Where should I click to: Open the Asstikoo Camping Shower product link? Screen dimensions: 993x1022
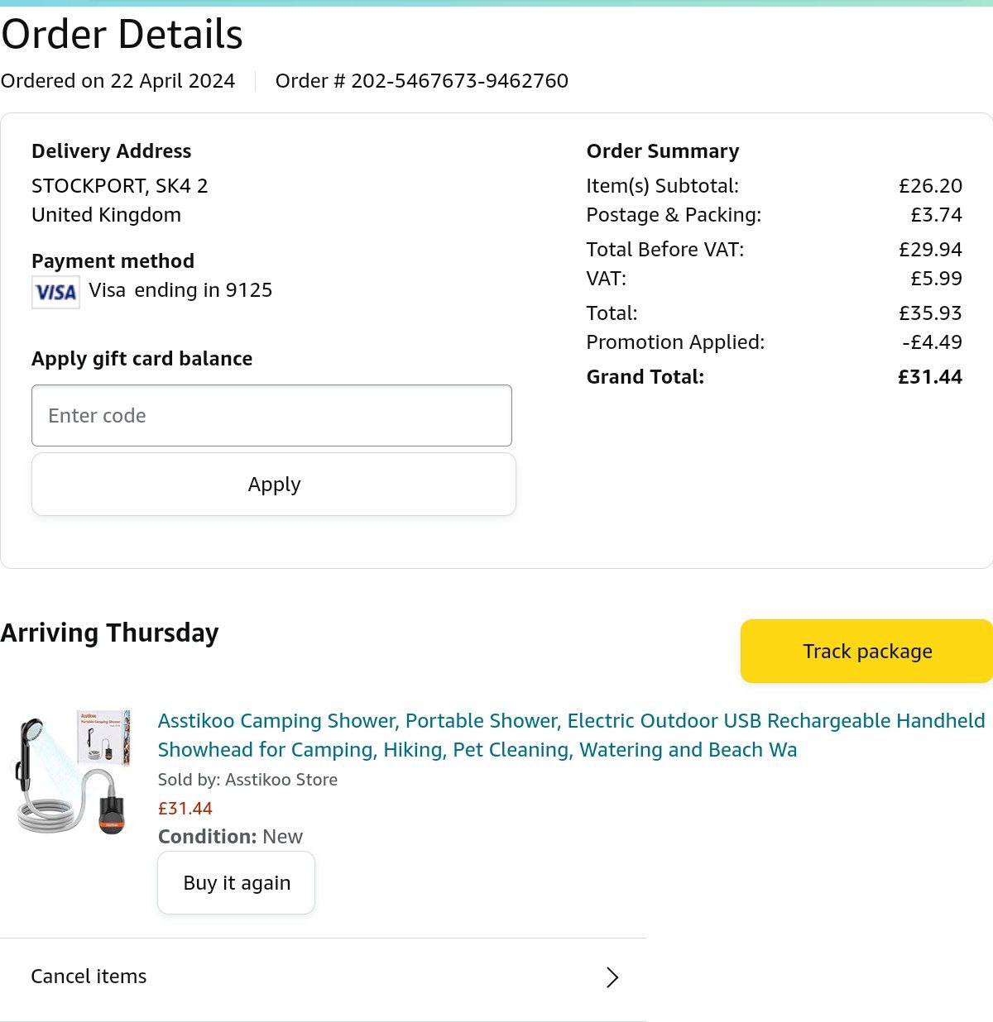tap(571, 735)
